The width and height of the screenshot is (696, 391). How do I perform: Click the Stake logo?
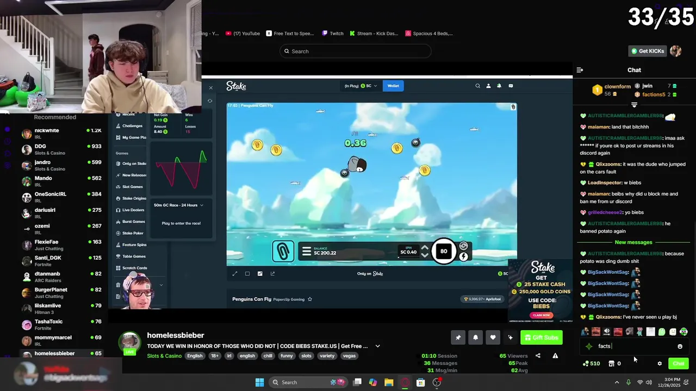pyautogui.click(x=236, y=86)
